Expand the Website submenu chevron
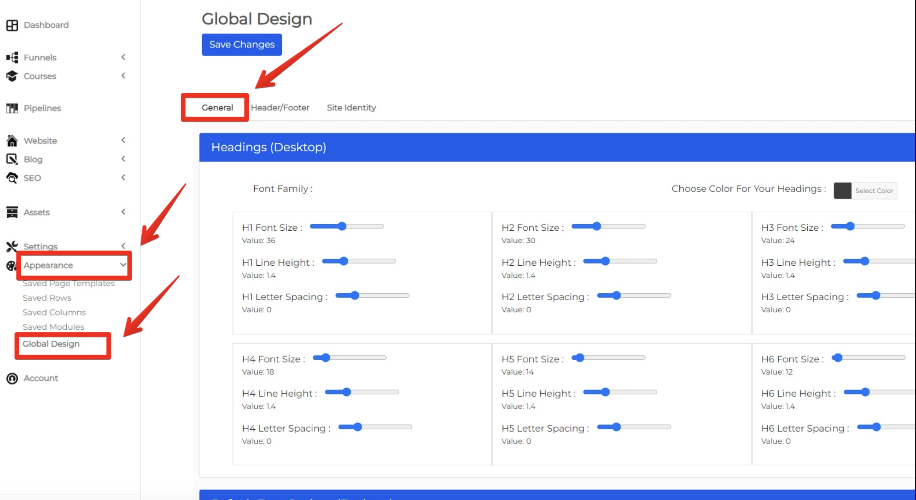This screenshot has width=916, height=500. (123, 141)
